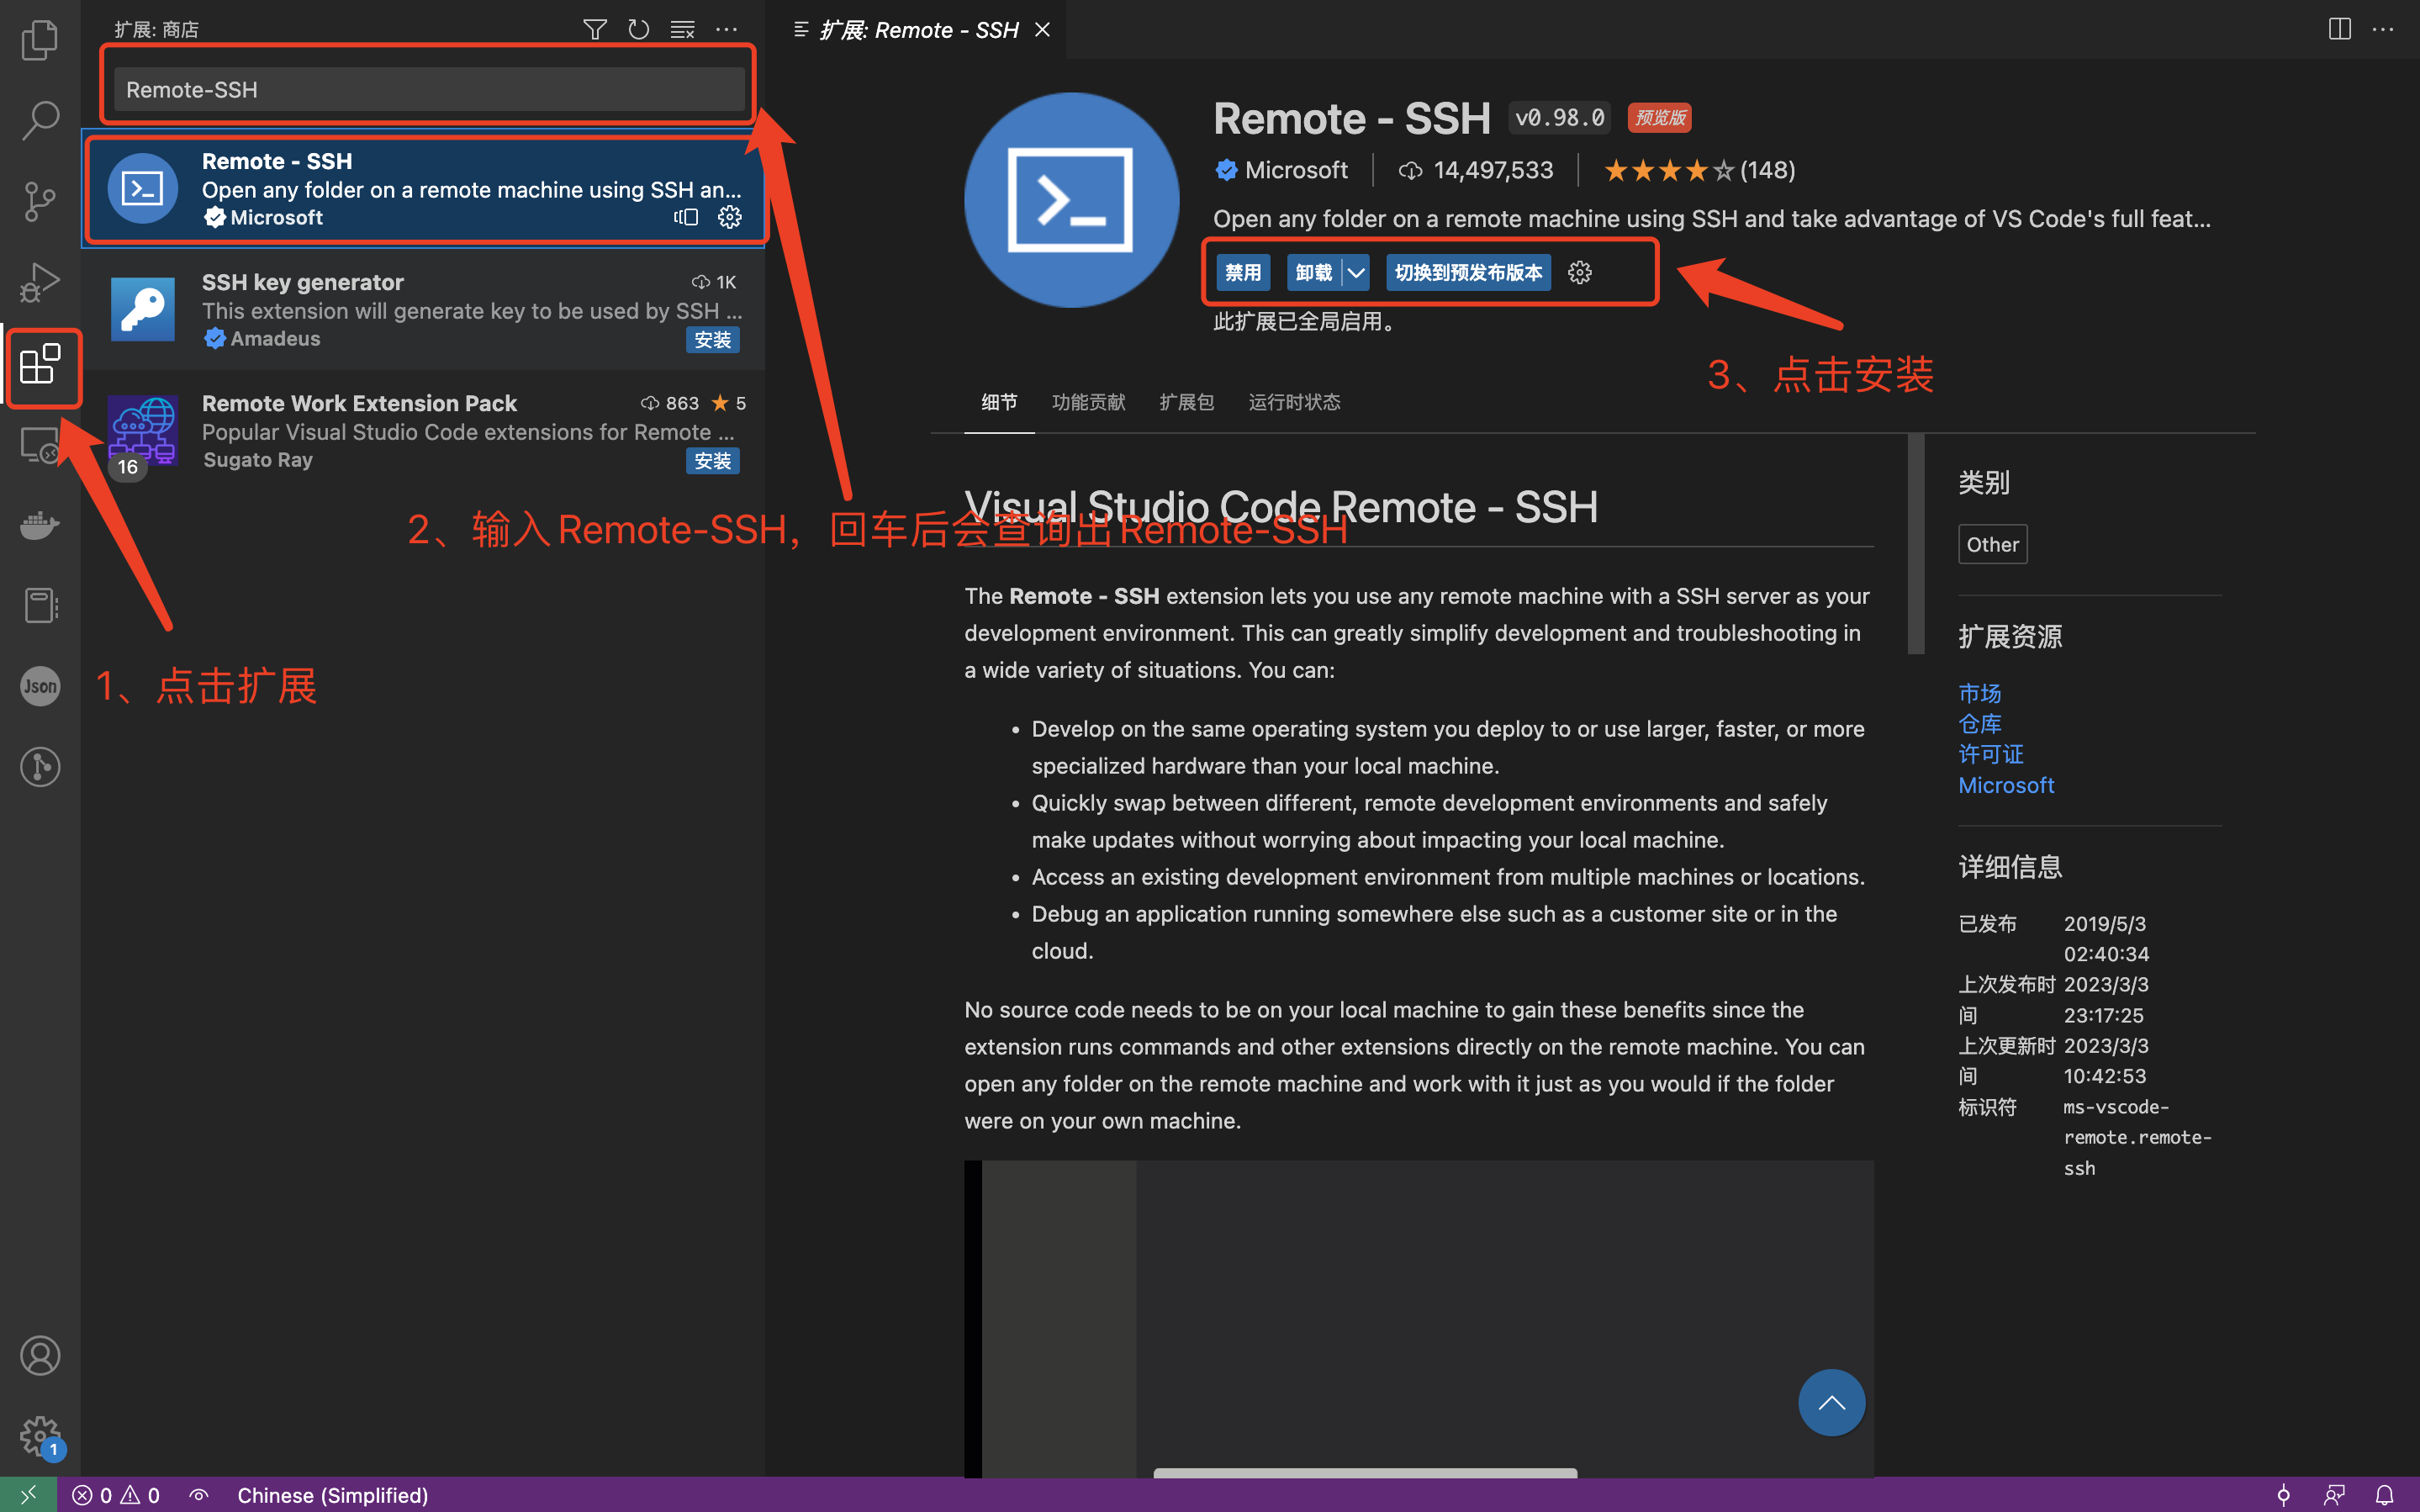Viewport: 2420px width, 1512px height.
Task: Refresh the extensions list
Action: (639, 29)
